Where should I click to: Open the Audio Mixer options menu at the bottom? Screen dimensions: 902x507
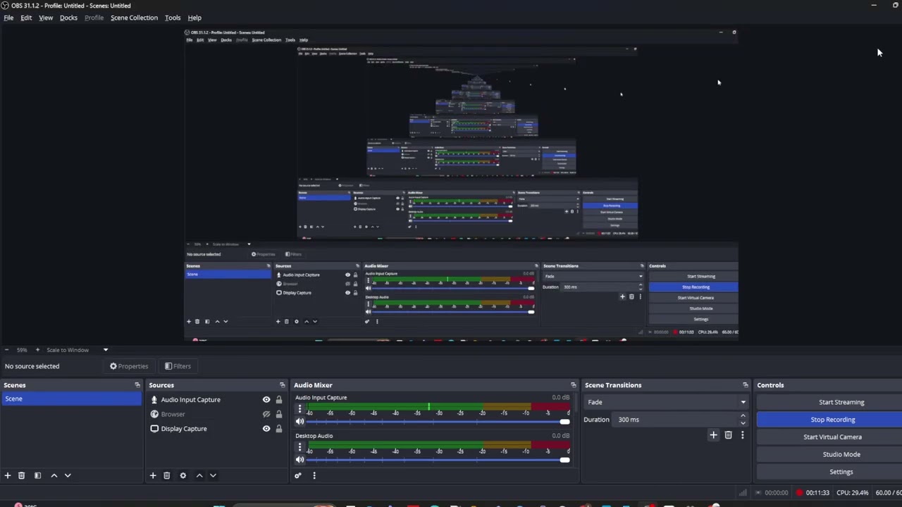click(314, 475)
